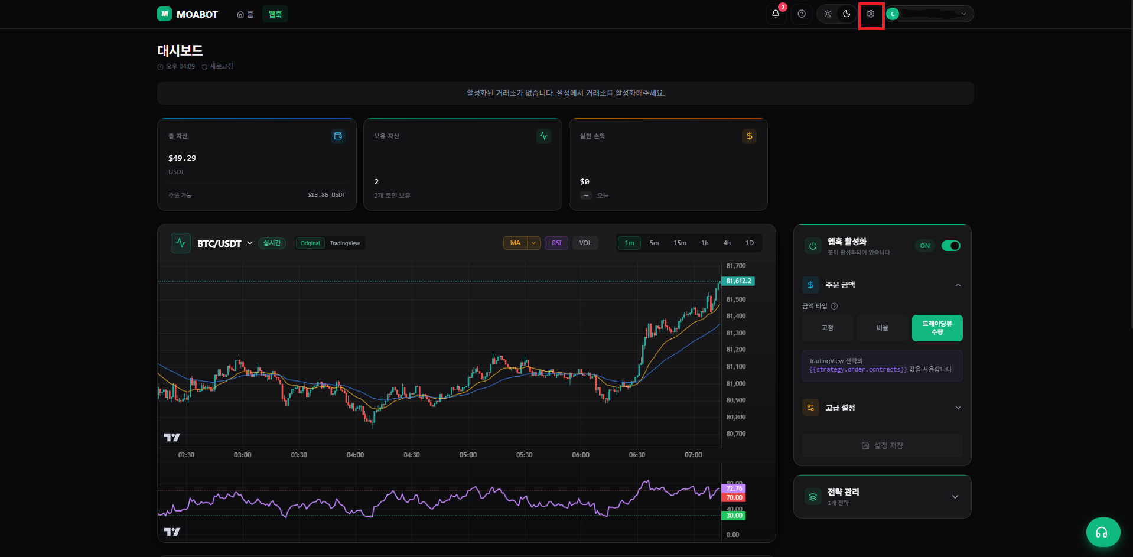Select the 고정 amount type button
Image resolution: width=1133 pixels, height=557 pixels.
click(827, 328)
